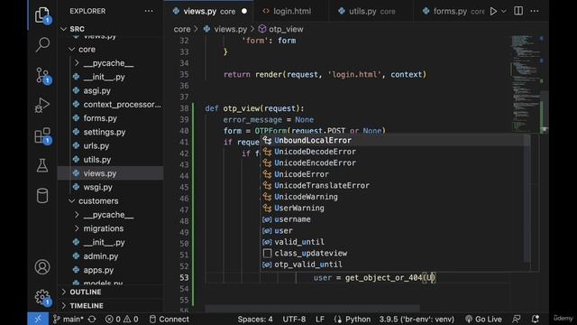The height and width of the screenshot is (325, 577).
Task: Open settings.py in explorer
Action: pos(105,132)
